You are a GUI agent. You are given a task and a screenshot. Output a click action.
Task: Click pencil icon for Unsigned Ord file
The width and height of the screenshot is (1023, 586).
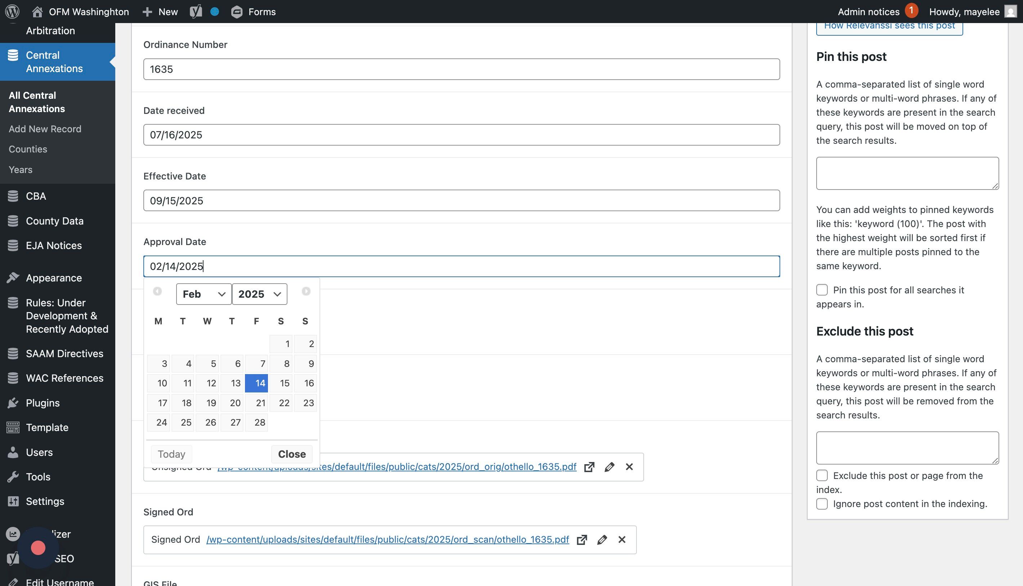coord(609,467)
